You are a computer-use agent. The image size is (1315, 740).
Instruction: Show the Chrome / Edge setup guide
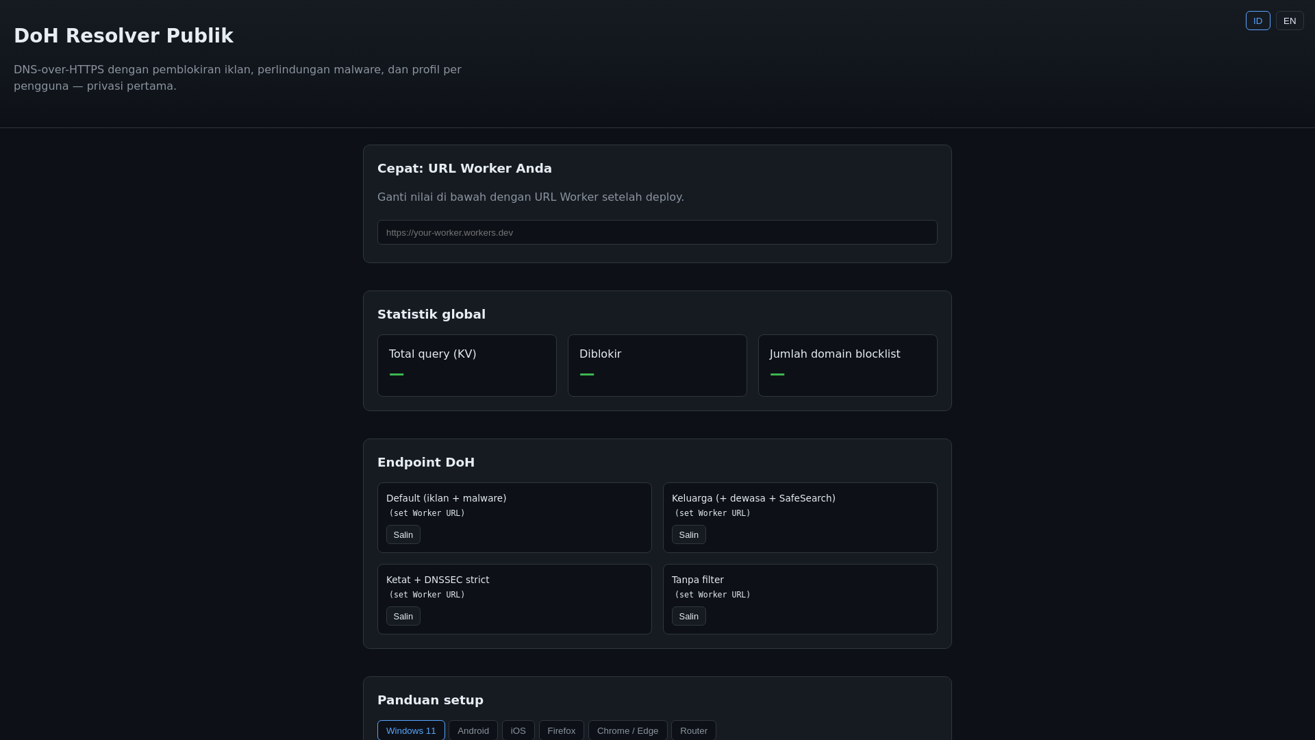(628, 730)
